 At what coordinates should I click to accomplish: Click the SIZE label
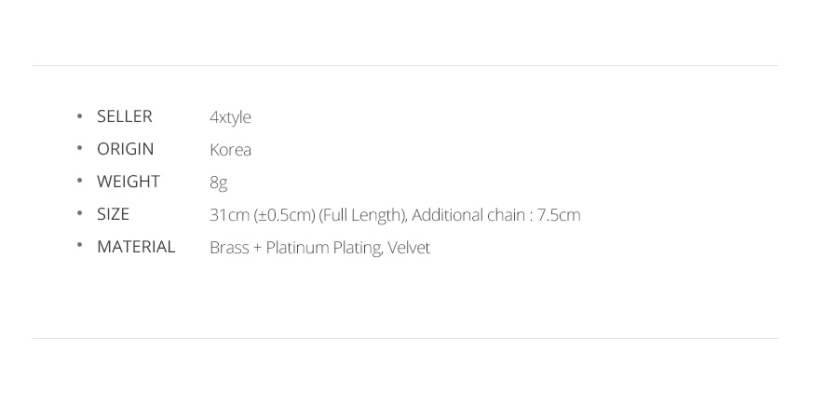(x=113, y=214)
